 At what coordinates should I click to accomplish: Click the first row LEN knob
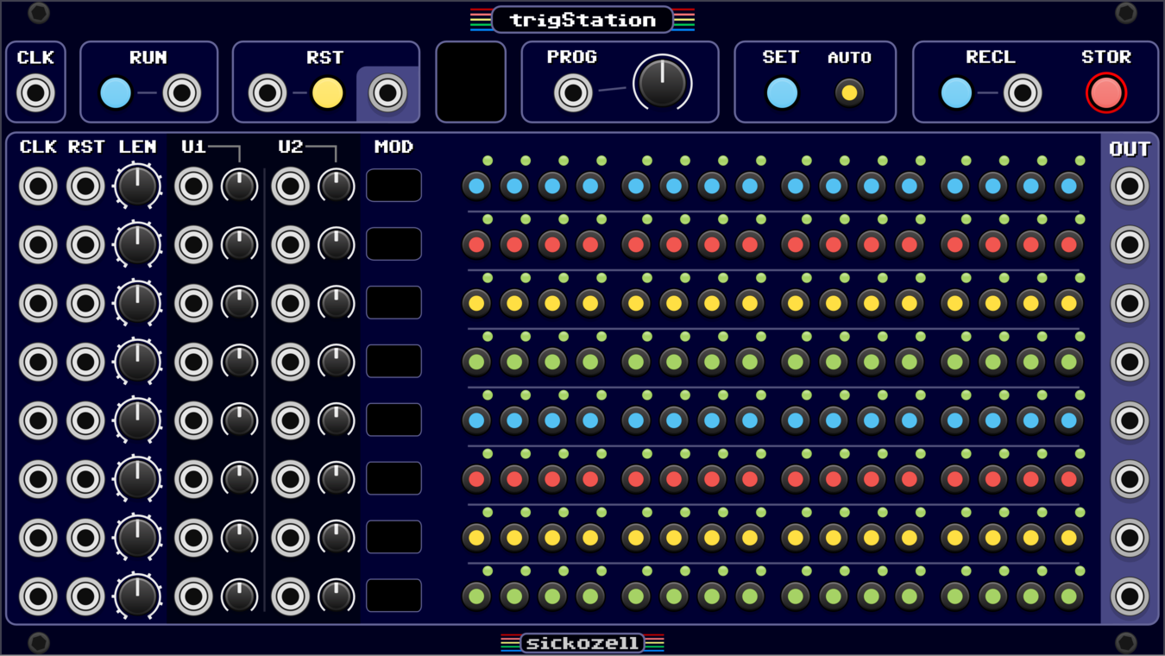(137, 186)
